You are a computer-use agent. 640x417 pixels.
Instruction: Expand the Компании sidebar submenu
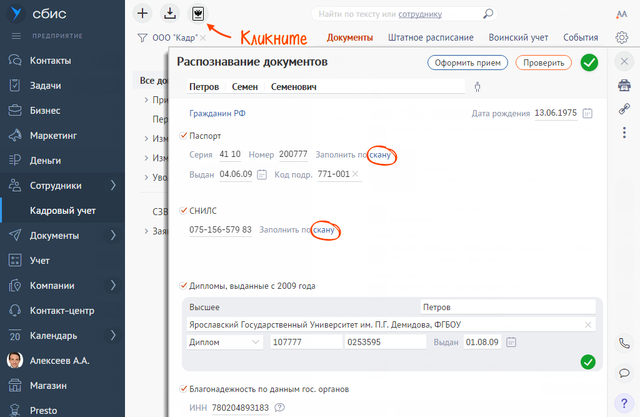[x=113, y=285]
